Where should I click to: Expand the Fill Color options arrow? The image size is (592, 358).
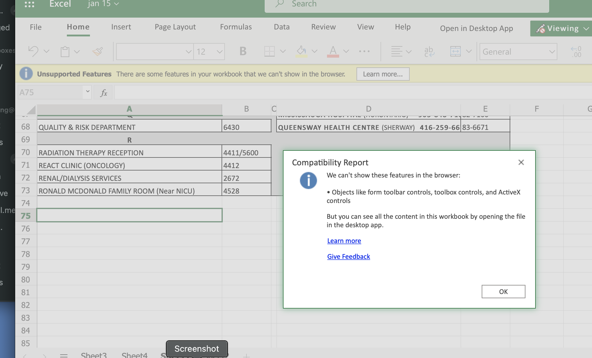(x=315, y=51)
